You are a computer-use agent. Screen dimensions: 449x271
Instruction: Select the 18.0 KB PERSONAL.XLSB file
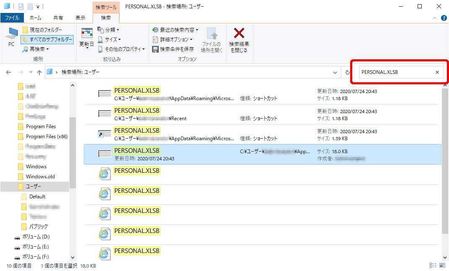(x=262, y=154)
